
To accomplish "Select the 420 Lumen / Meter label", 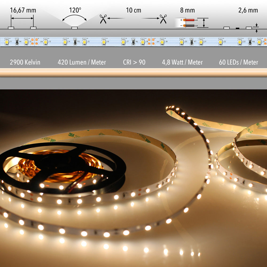I will [x=82, y=62].
